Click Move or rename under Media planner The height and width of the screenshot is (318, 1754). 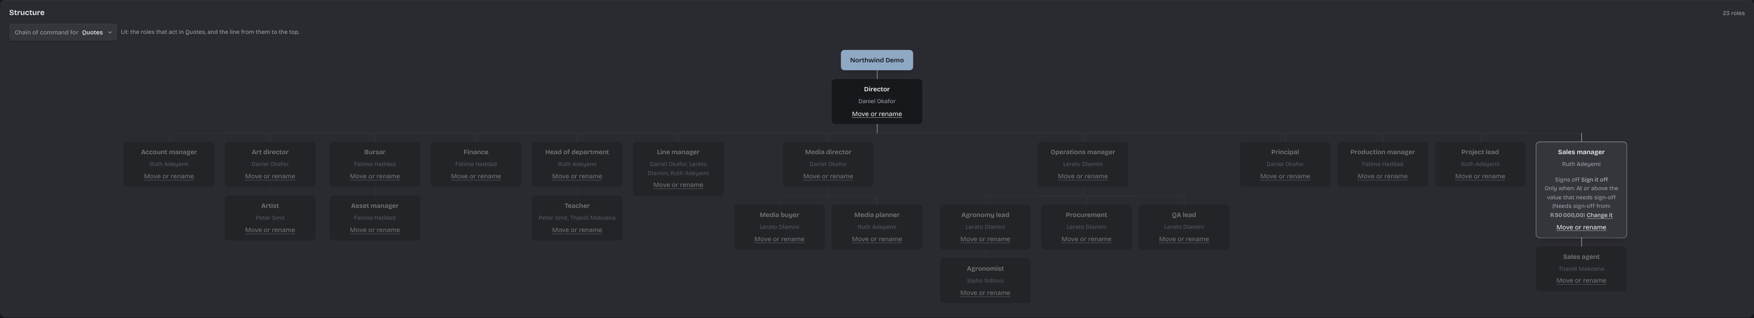pos(876,239)
